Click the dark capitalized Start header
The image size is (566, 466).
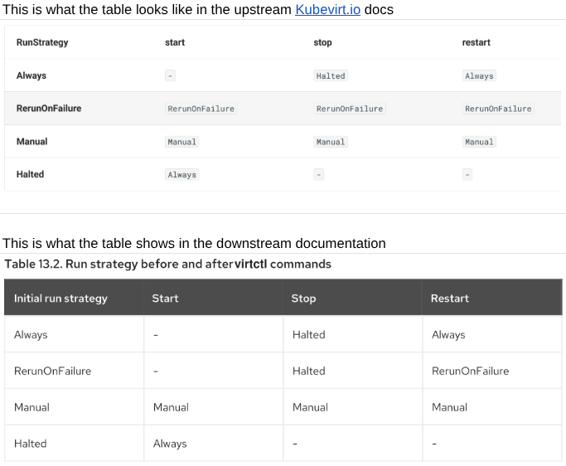click(x=166, y=299)
